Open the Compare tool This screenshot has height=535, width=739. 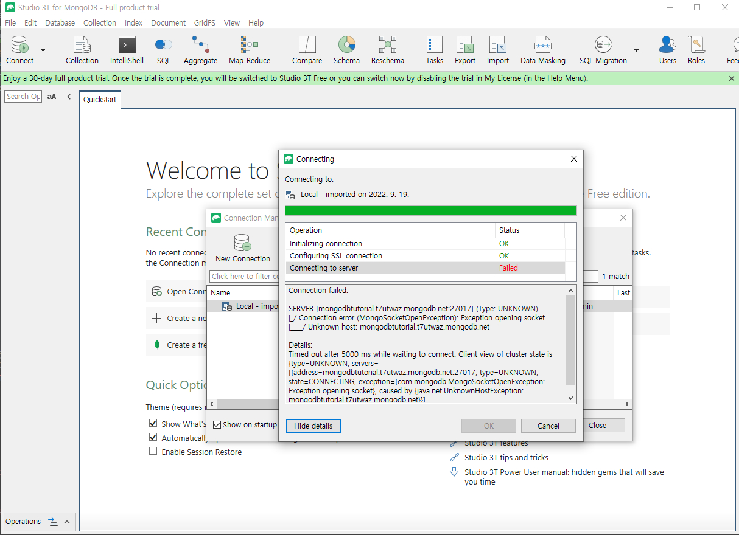point(307,50)
